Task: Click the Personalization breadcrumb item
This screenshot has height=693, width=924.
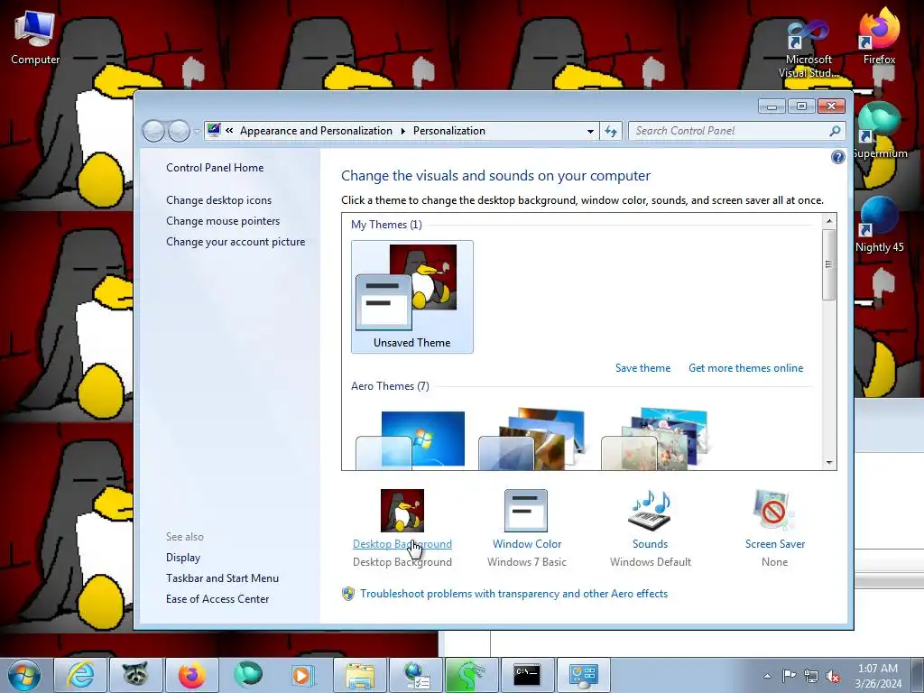Action: pyautogui.click(x=449, y=131)
